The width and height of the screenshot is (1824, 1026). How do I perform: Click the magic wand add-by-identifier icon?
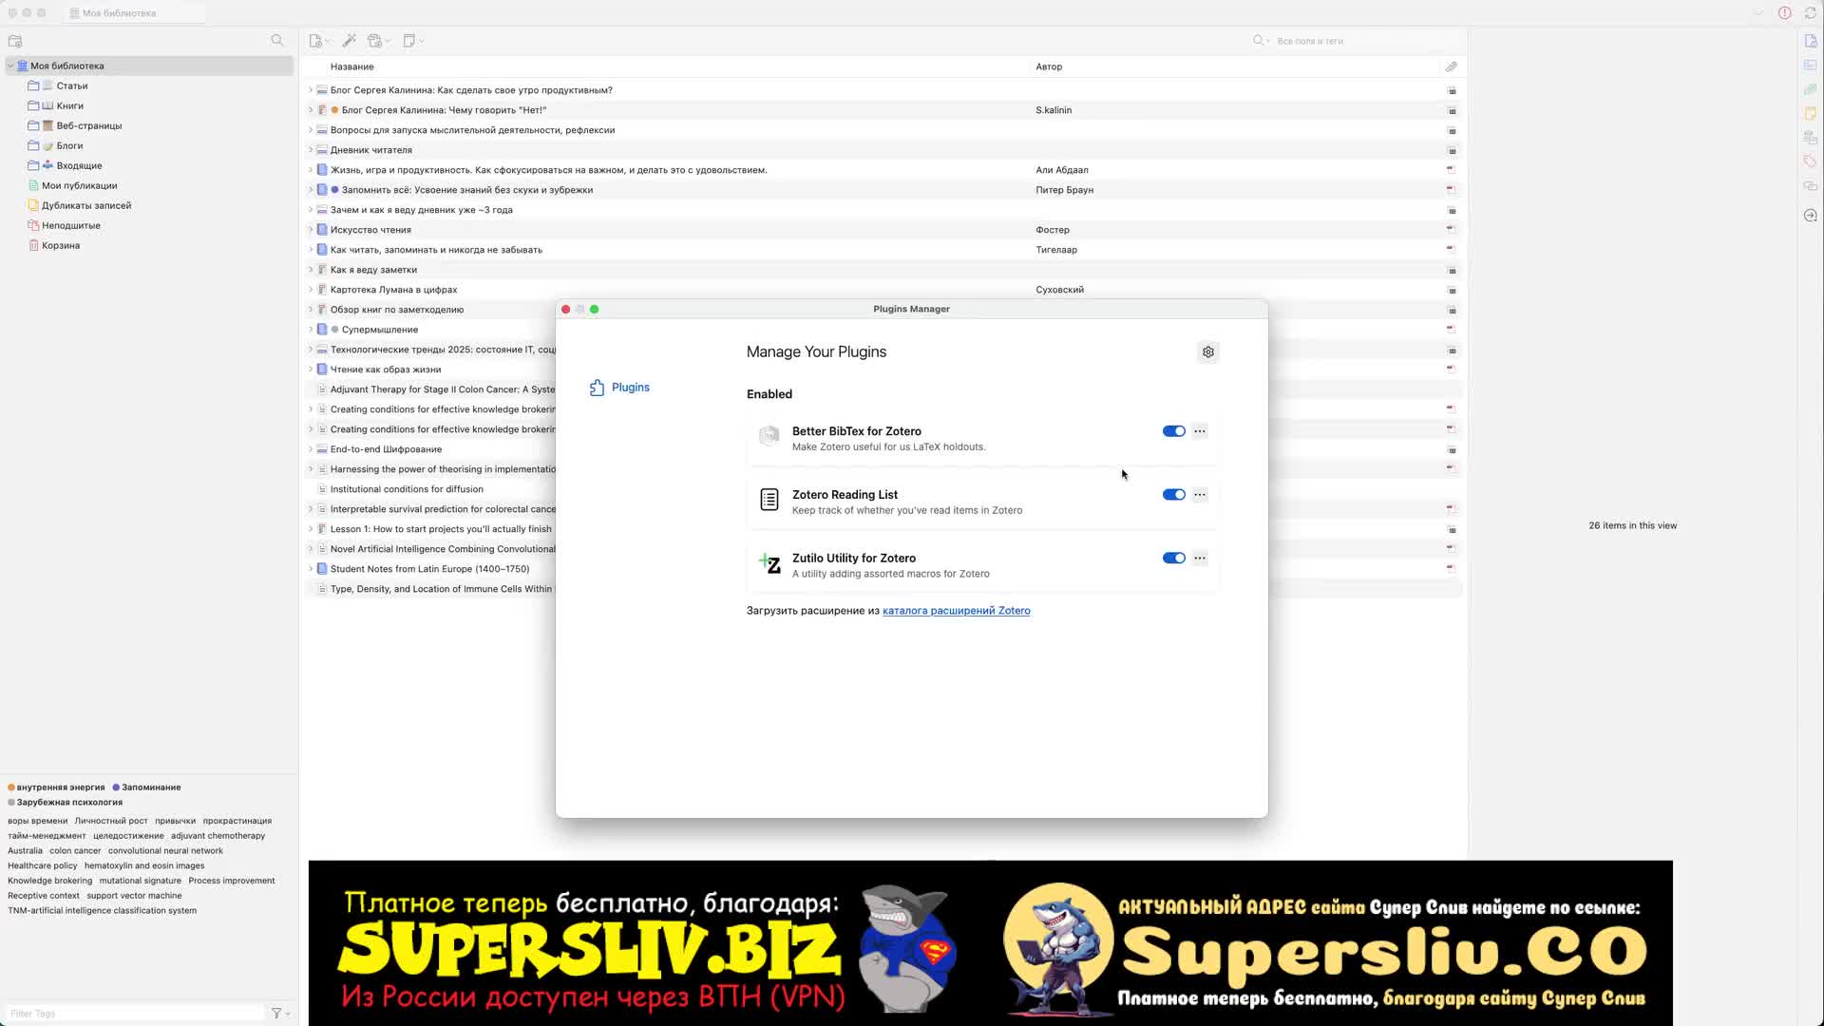point(349,41)
